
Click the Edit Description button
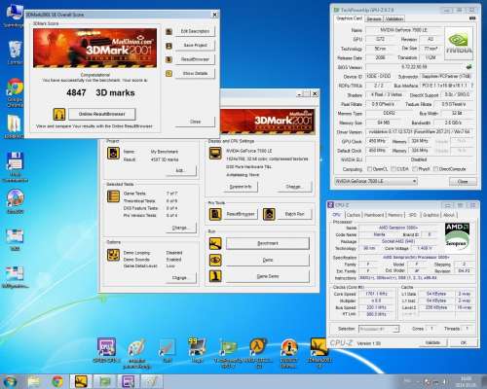click(195, 31)
